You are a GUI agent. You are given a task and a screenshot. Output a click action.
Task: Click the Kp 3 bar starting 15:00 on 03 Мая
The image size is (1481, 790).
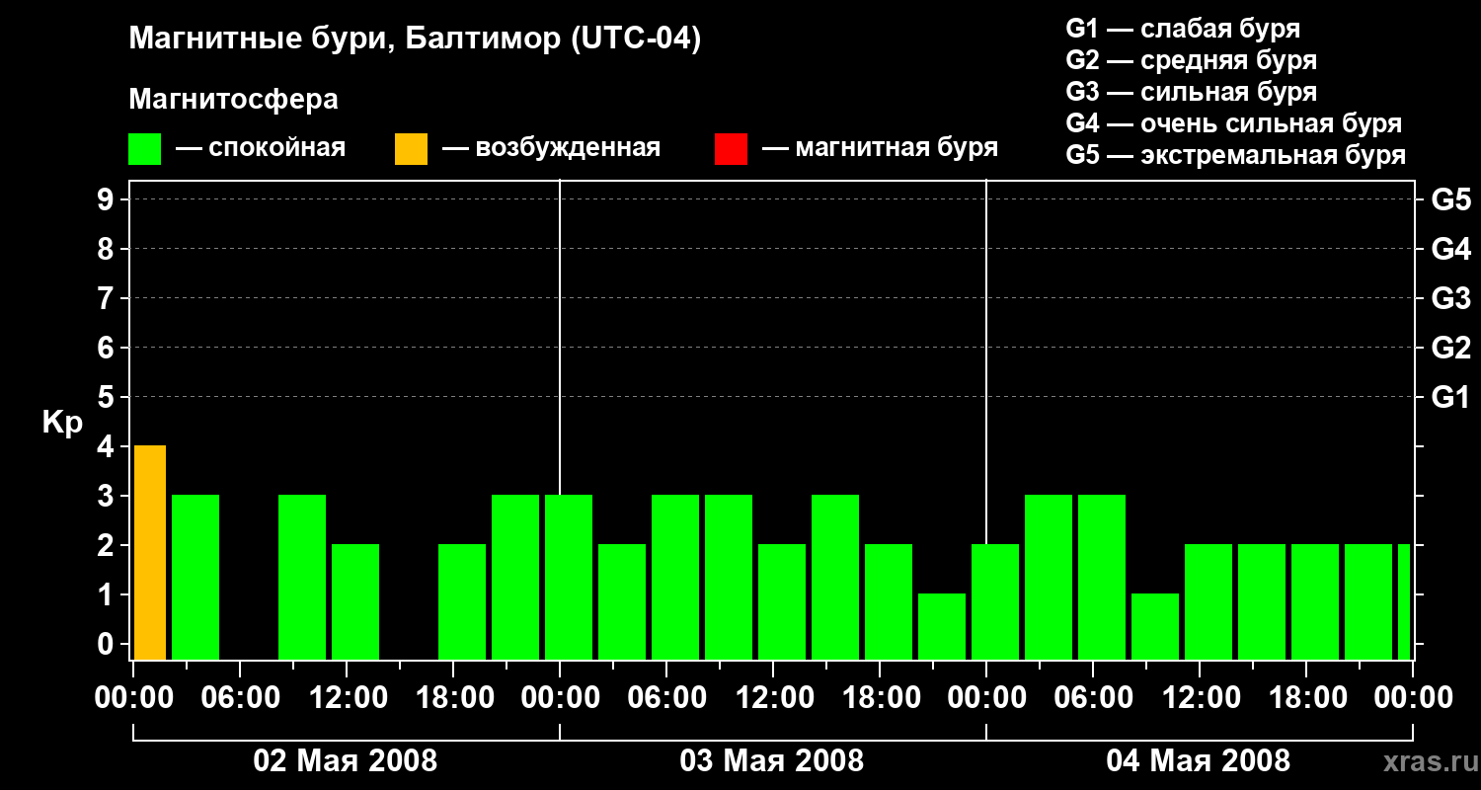point(835,578)
